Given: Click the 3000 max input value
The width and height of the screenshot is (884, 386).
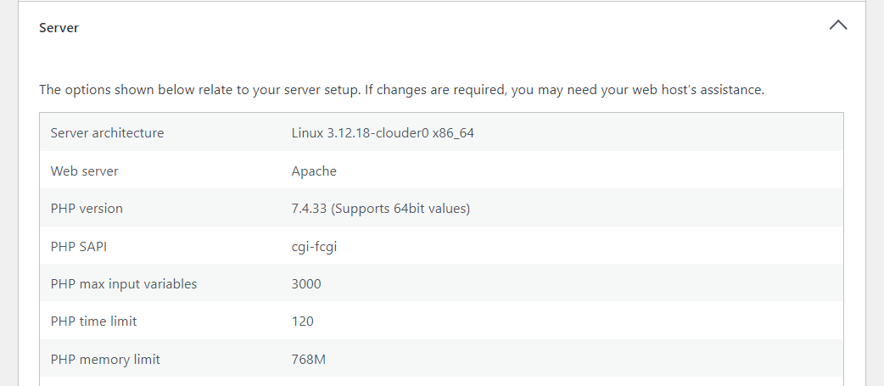Looking at the screenshot, I should tap(306, 284).
